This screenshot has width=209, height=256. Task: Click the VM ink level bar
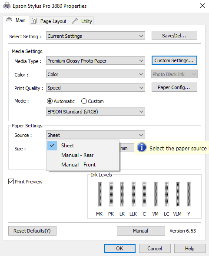pyautogui.click(x=156, y=194)
